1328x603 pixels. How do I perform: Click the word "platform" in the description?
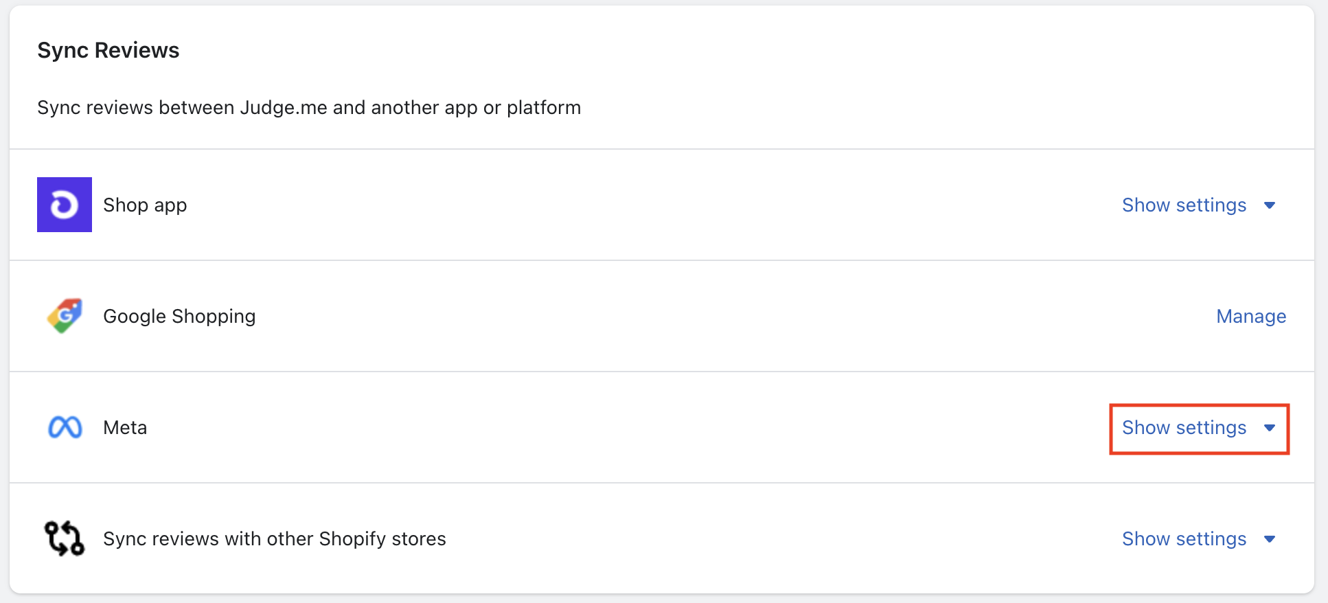544,108
